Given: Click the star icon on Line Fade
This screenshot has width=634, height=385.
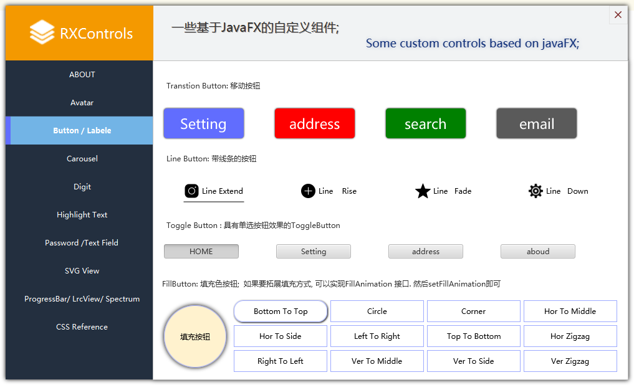Looking at the screenshot, I should pyautogui.click(x=423, y=191).
